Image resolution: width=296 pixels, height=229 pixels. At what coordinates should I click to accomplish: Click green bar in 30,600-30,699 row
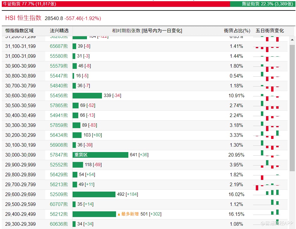[x=87, y=96]
